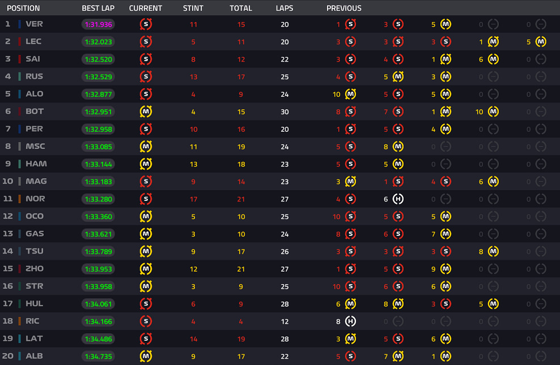Click the empty last tyre slot for VER
This screenshot has width=560, height=365.
tap(541, 24)
